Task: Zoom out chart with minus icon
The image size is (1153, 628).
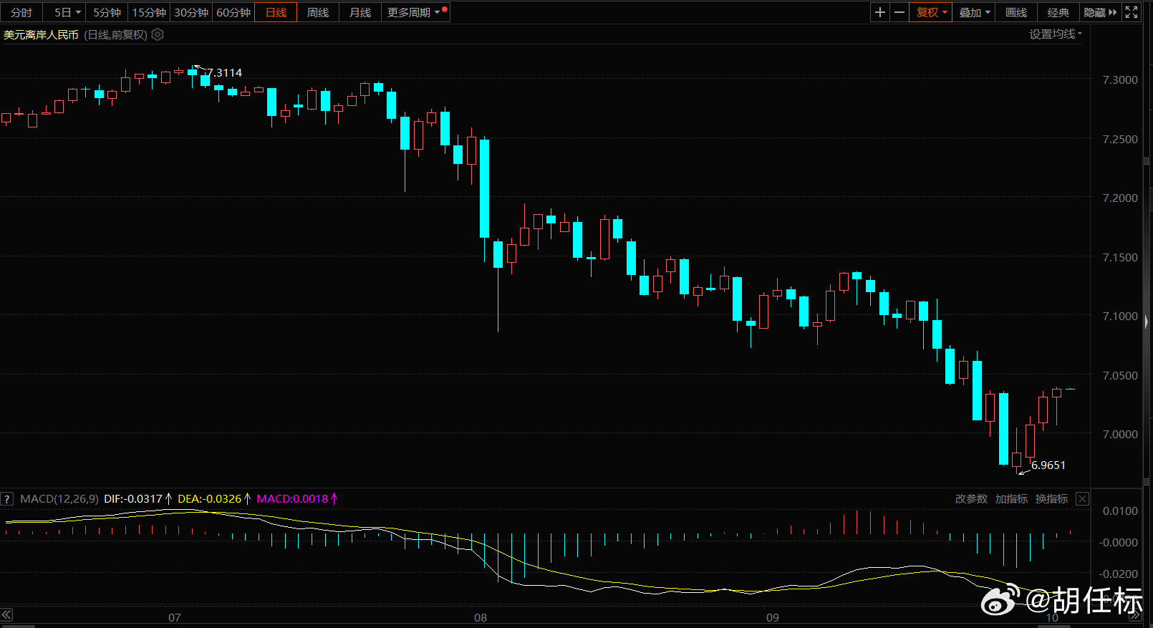Action: point(899,12)
